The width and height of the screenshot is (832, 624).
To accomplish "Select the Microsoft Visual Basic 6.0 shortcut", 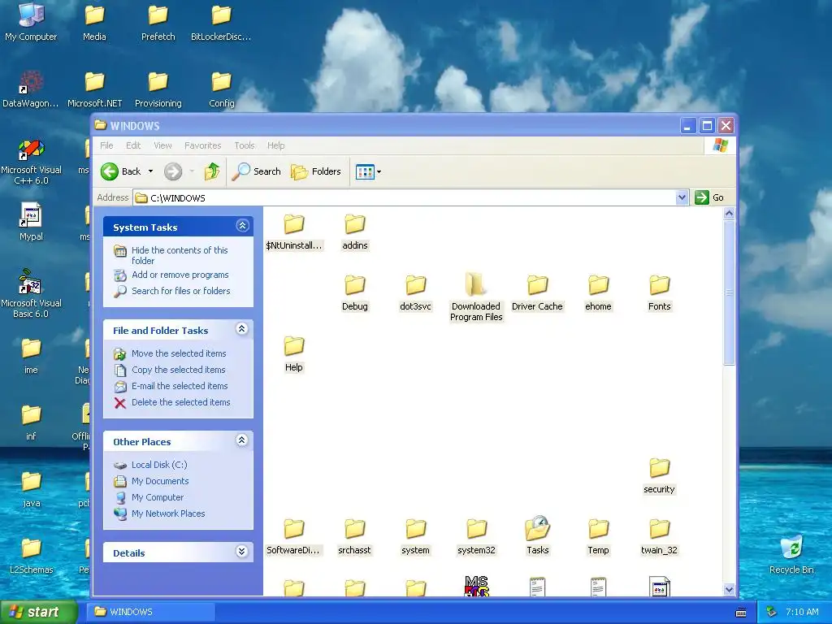I will coord(31,294).
